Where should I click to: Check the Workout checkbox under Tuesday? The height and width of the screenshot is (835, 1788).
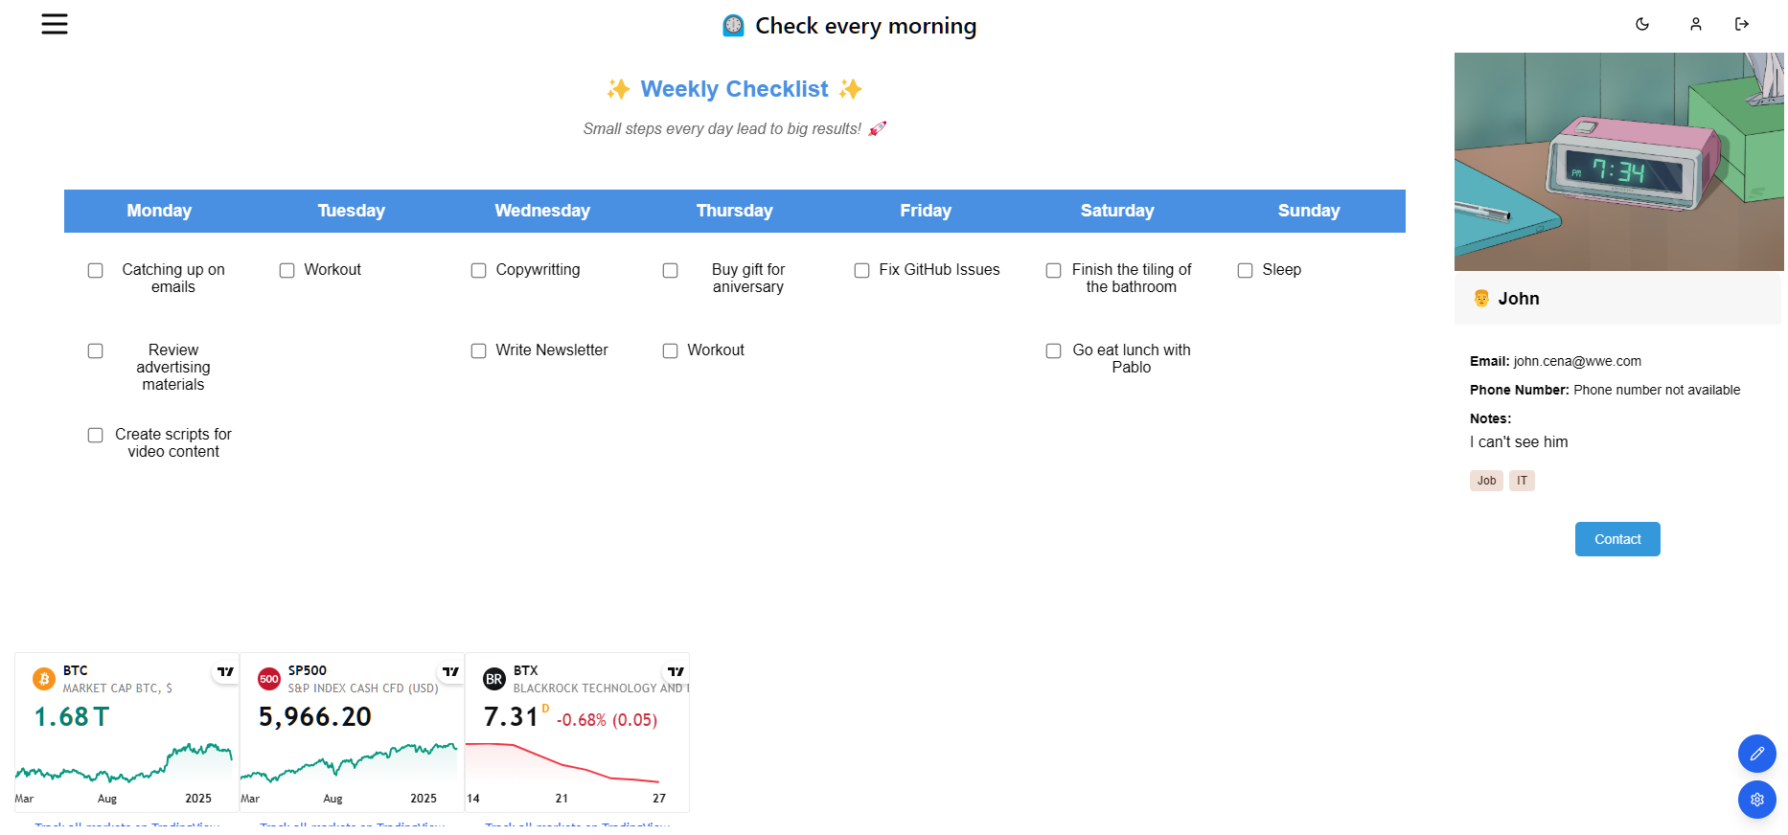287,270
